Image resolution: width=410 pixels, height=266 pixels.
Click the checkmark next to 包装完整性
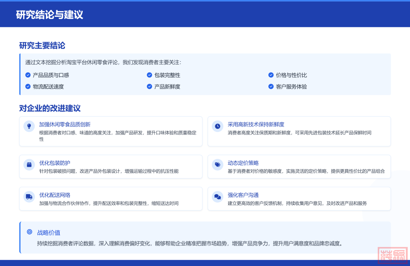[x=150, y=75]
